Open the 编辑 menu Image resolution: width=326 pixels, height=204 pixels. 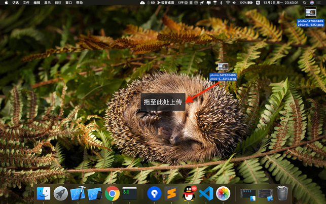[x=37, y=3]
